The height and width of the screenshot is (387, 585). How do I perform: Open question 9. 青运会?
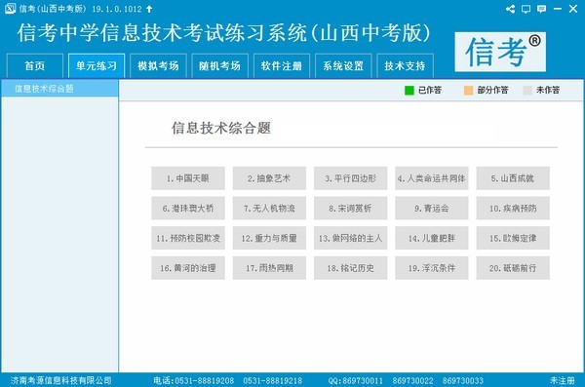[x=432, y=209]
